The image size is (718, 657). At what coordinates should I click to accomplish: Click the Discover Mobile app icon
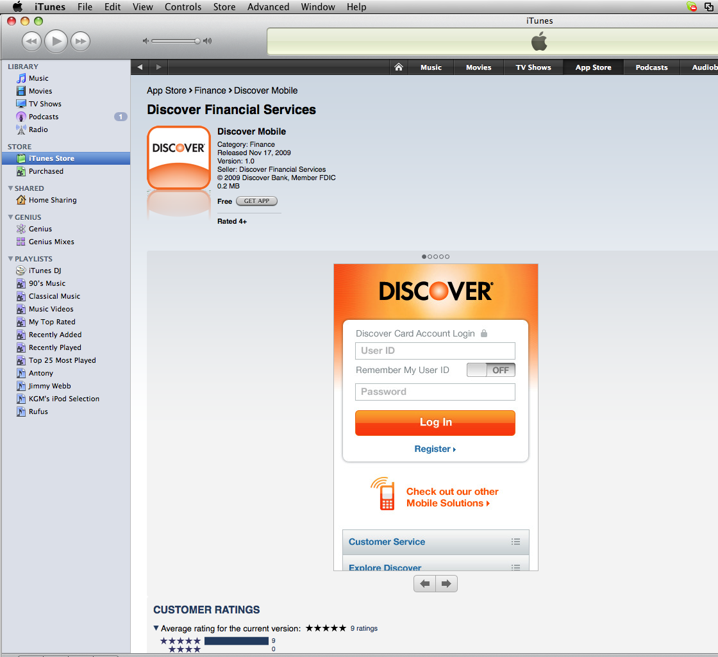click(x=179, y=158)
